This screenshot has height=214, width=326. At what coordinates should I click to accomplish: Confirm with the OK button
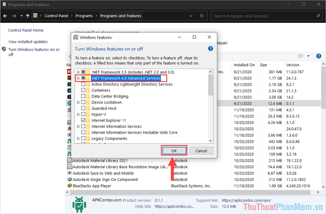(x=174, y=151)
